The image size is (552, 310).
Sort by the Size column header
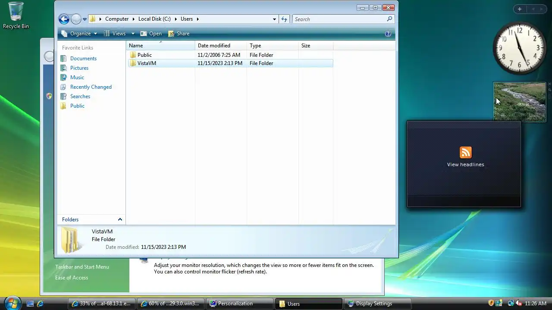[316, 46]
